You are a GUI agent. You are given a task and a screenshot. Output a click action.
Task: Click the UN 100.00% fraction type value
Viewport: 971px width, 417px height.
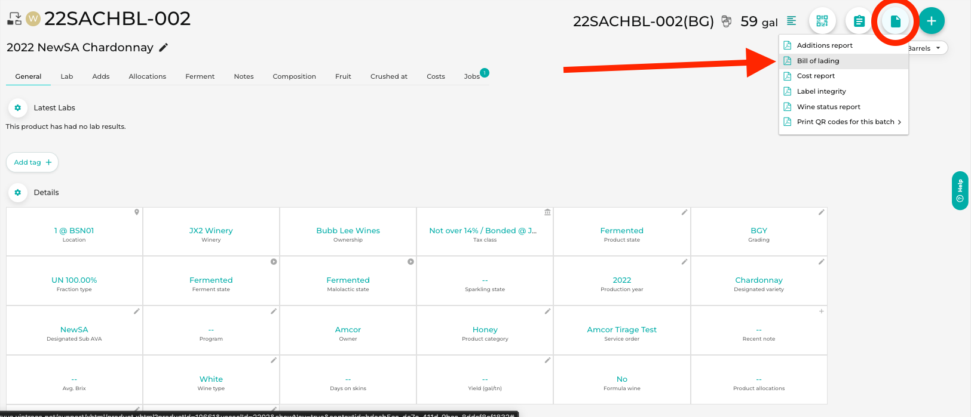[74, 280]
